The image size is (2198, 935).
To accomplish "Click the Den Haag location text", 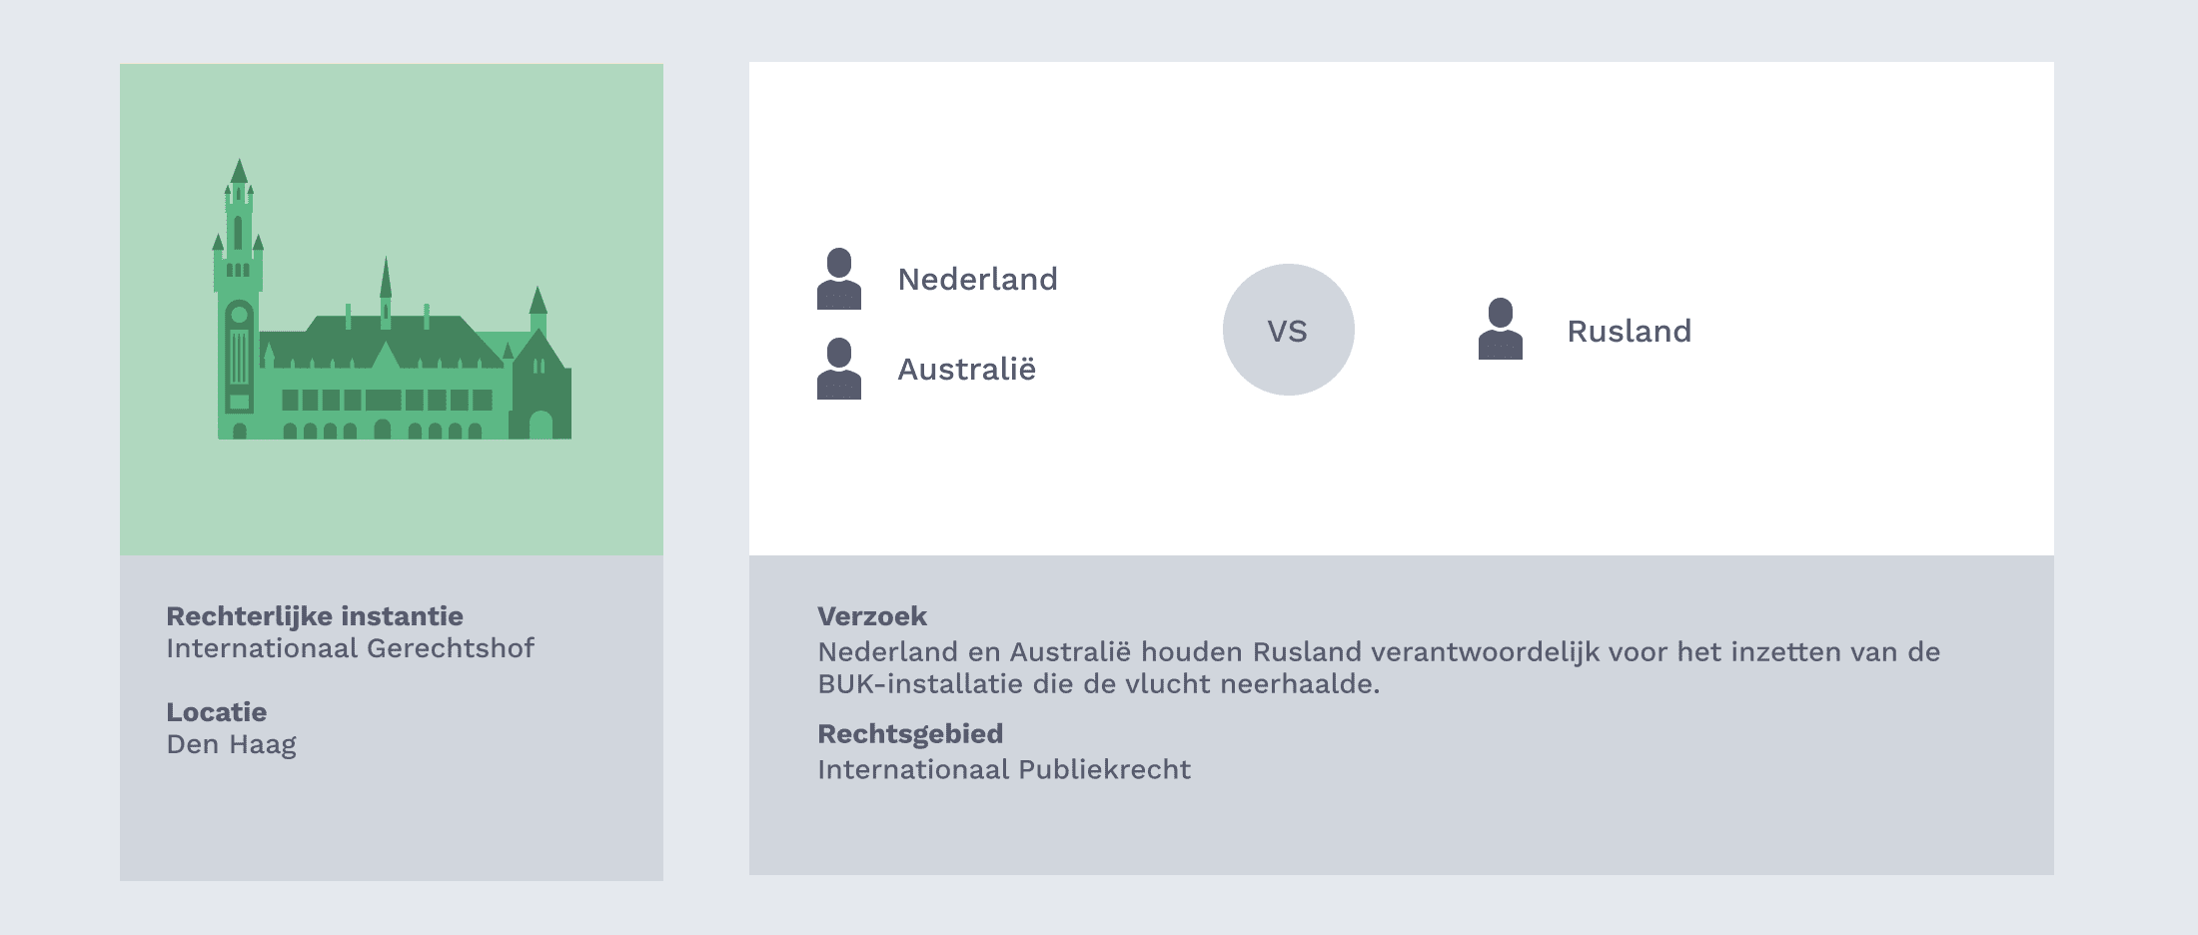I will 231,745.
